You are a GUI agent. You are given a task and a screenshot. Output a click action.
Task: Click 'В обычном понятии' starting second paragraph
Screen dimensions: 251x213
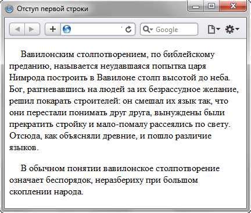click(x=60, y=168)
